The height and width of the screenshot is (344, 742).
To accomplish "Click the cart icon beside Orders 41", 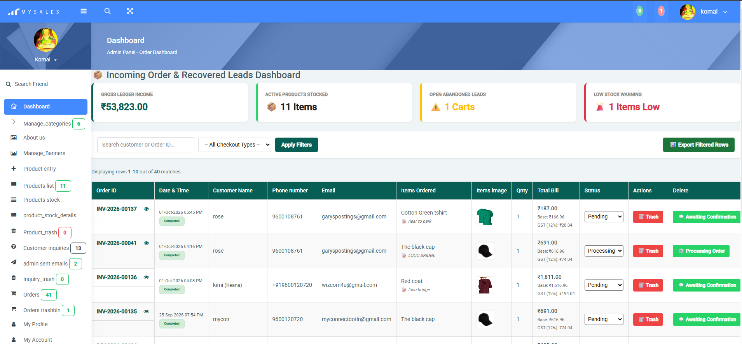I will 14,293.
